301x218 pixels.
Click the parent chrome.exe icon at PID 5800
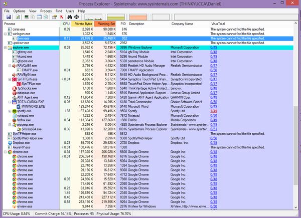point(10,152)
